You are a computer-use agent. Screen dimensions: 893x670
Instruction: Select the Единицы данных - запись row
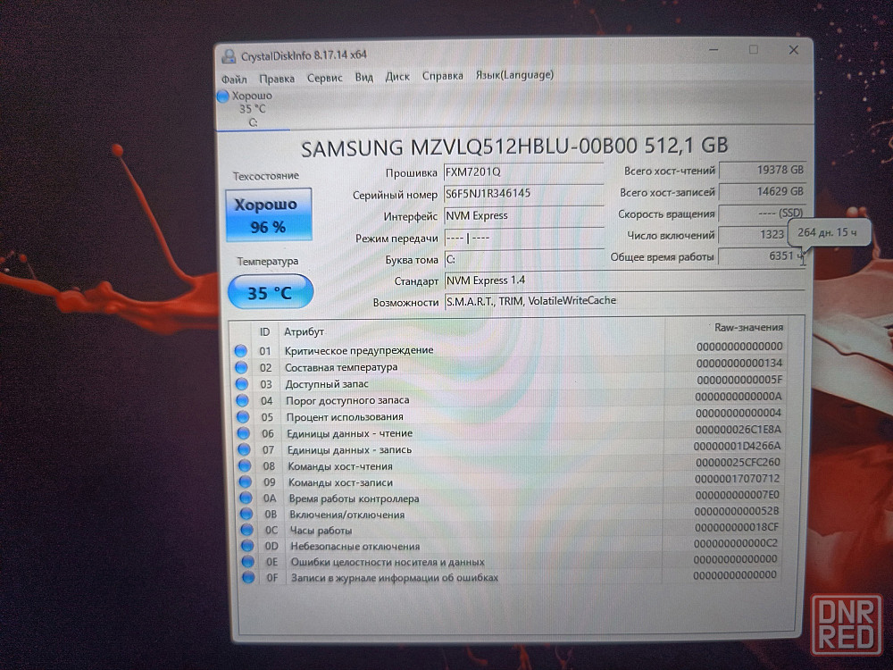pyautogui.click(x=509, y=448)
